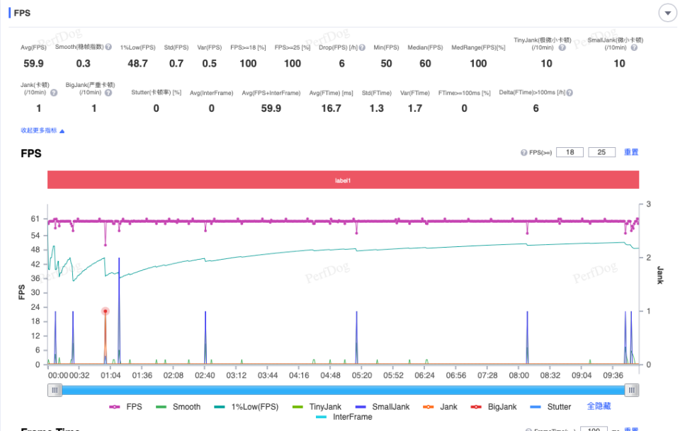The height and width of the screenshot is (431, 680).
Task: Open help icon beside FPS(>=) threshold
Action: pyautogui.click(x=524, y=152)
